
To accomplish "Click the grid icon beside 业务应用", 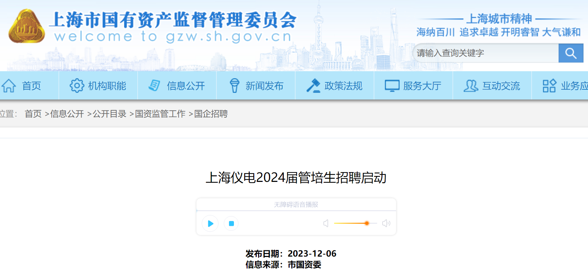I will (549, 86).
